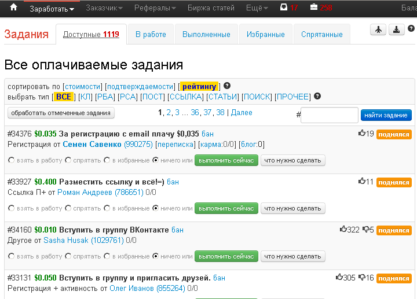Click 'бан' link on task #33927

point(173,182)
